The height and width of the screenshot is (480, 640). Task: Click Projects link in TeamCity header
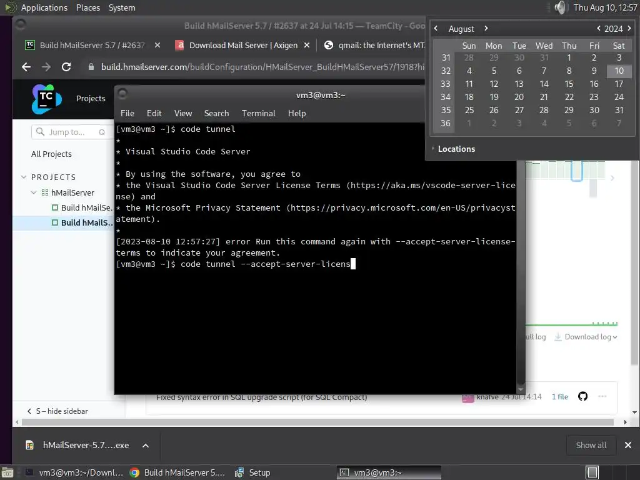(91, 98)
